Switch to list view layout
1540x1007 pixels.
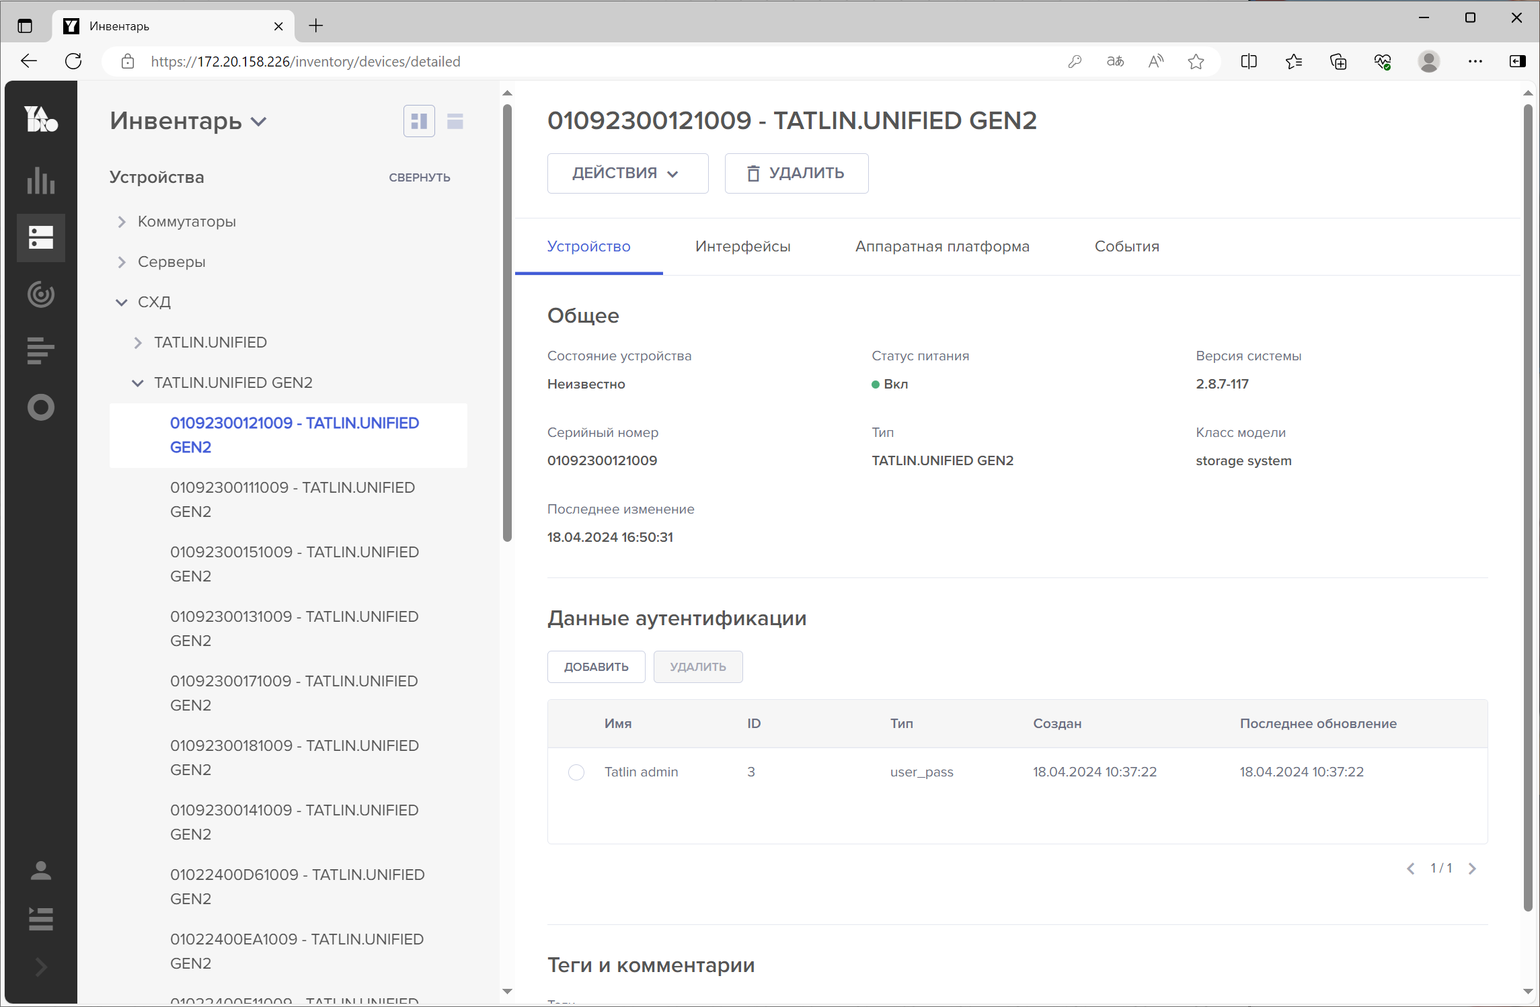pyautogui.click(x=455, y=121)
